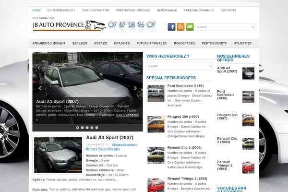Open Futurs arrivages category
The image size is (288, 192).
coord(152,43)
